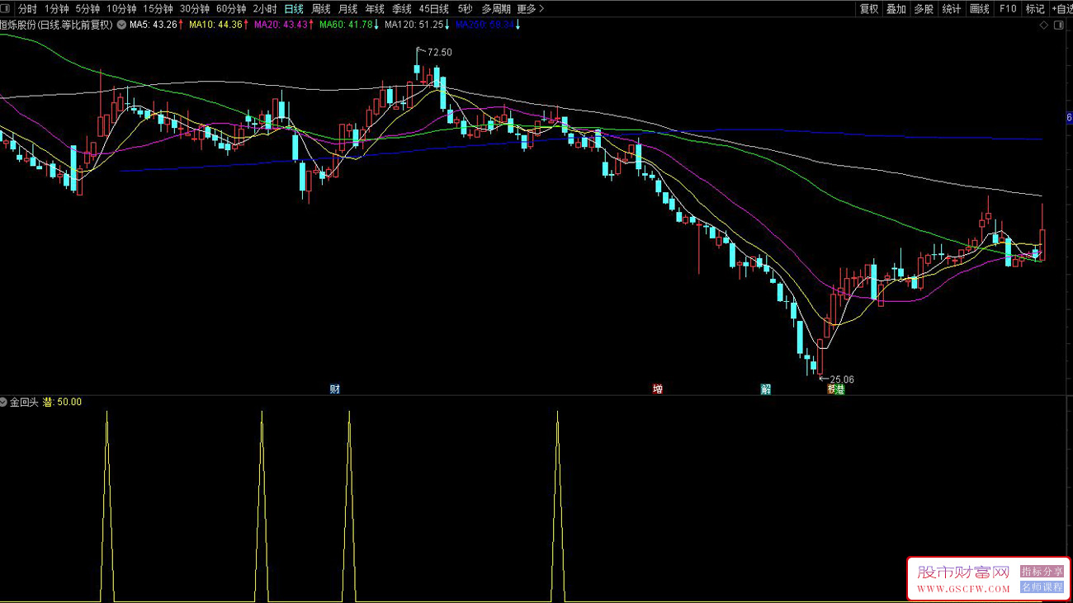This screenshot has width=1073, height=603.
Task: Click the 增 event marker on timeline
Action: point(658,389)
